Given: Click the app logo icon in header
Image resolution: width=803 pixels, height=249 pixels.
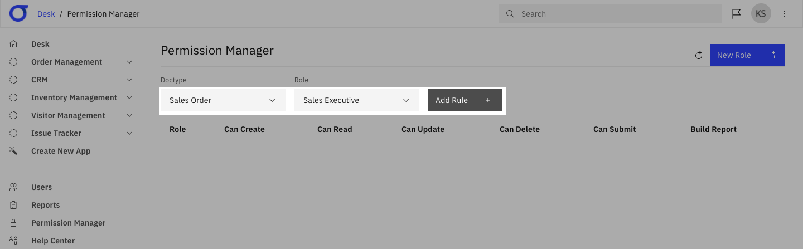Looking at the screenshot, I should [18, 13].
